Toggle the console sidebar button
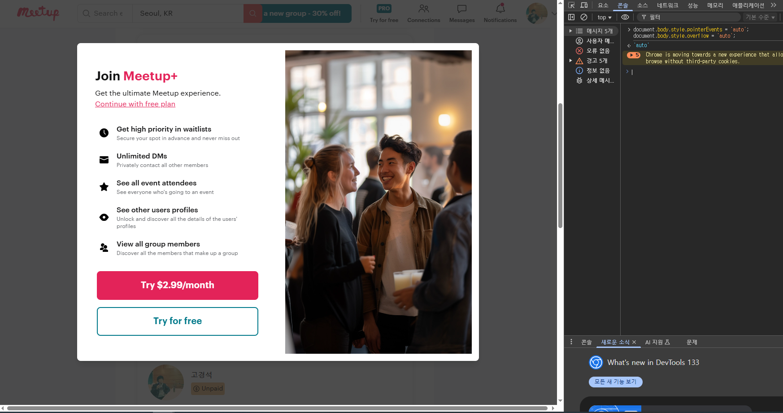Viewport: 783px width, 413px height. (x=571, y=17)
